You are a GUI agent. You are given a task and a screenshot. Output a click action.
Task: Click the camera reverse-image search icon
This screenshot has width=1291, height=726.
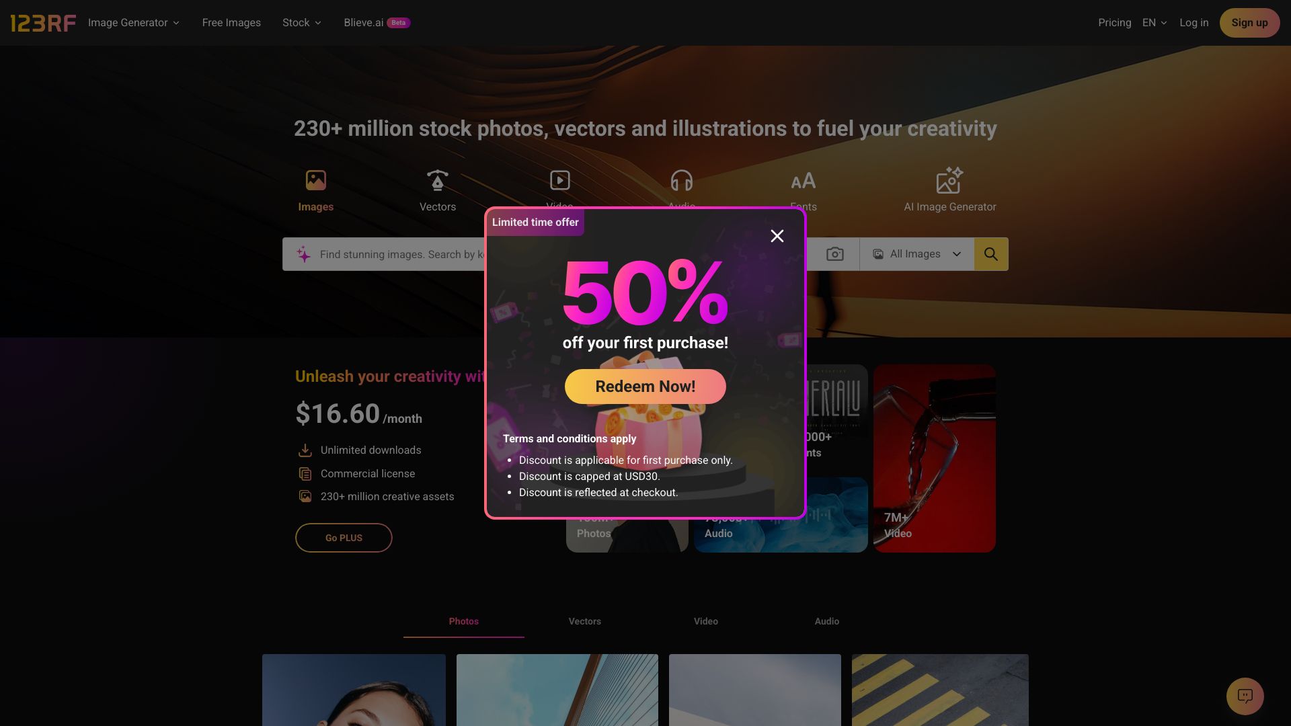tap(834, 254)
